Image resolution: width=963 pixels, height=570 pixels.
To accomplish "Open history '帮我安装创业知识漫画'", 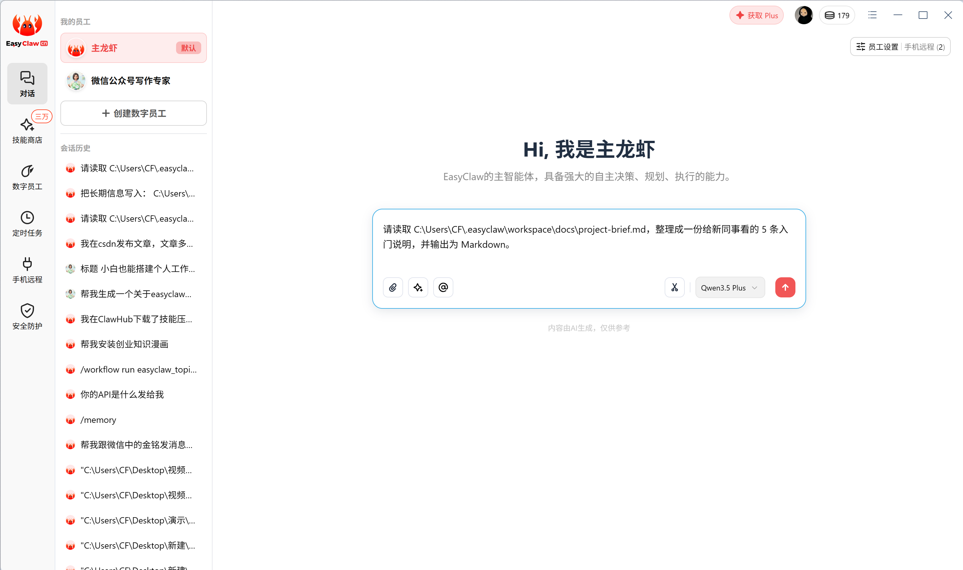I will point(133,344).
